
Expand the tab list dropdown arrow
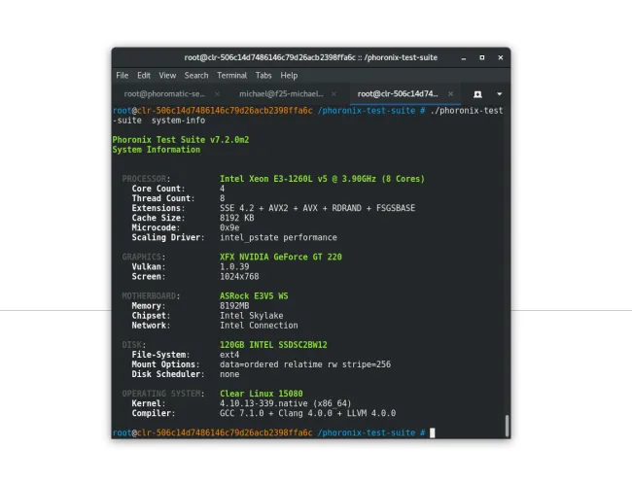(500, 94)
